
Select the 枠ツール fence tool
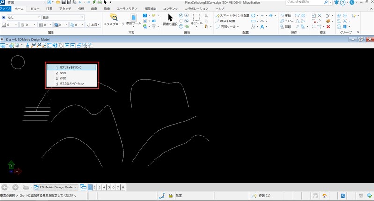pos(196,20)
